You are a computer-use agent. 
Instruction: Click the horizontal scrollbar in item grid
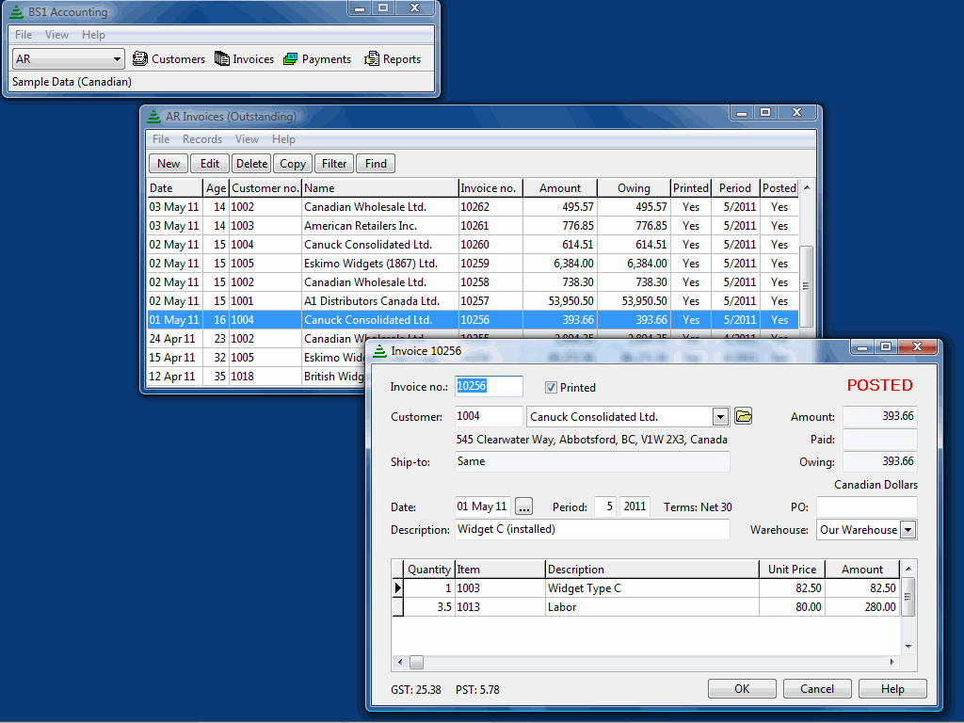(650, 662)
